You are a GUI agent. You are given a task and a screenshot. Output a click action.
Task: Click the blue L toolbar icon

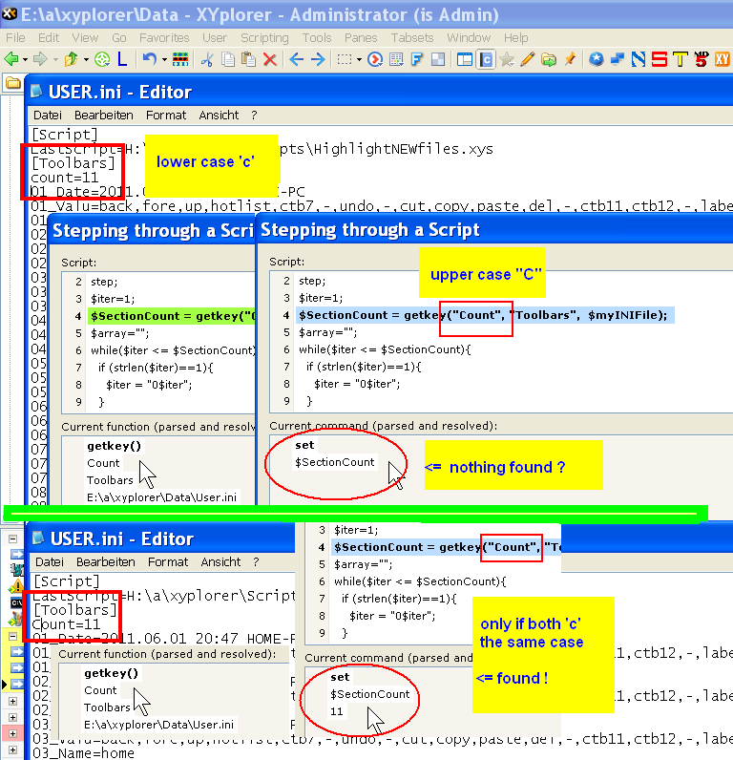coord(122,59)
